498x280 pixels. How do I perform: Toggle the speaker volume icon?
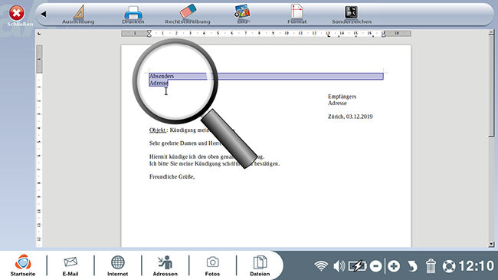339,266
